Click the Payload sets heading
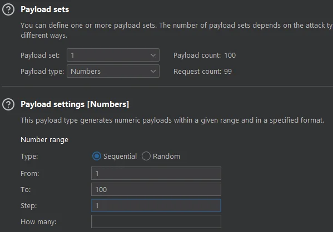The width and height of the screenshot is (333, 232). click(45, 9)
